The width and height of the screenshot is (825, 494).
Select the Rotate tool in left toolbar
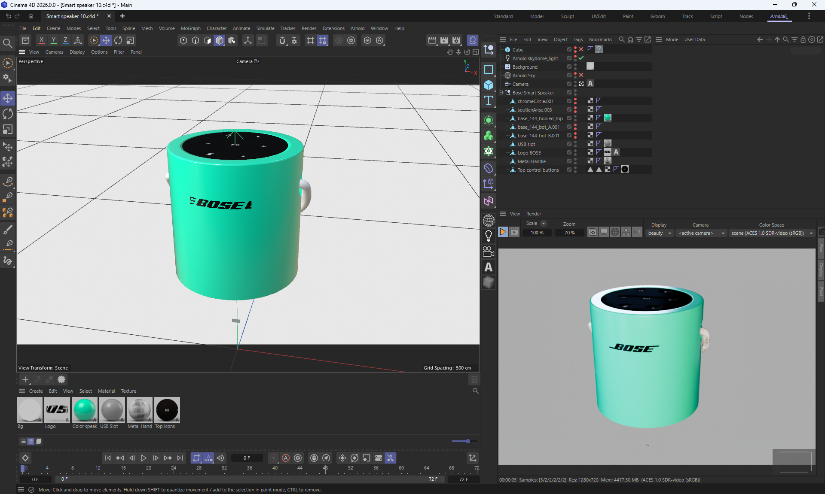click(x=8, y=114)
